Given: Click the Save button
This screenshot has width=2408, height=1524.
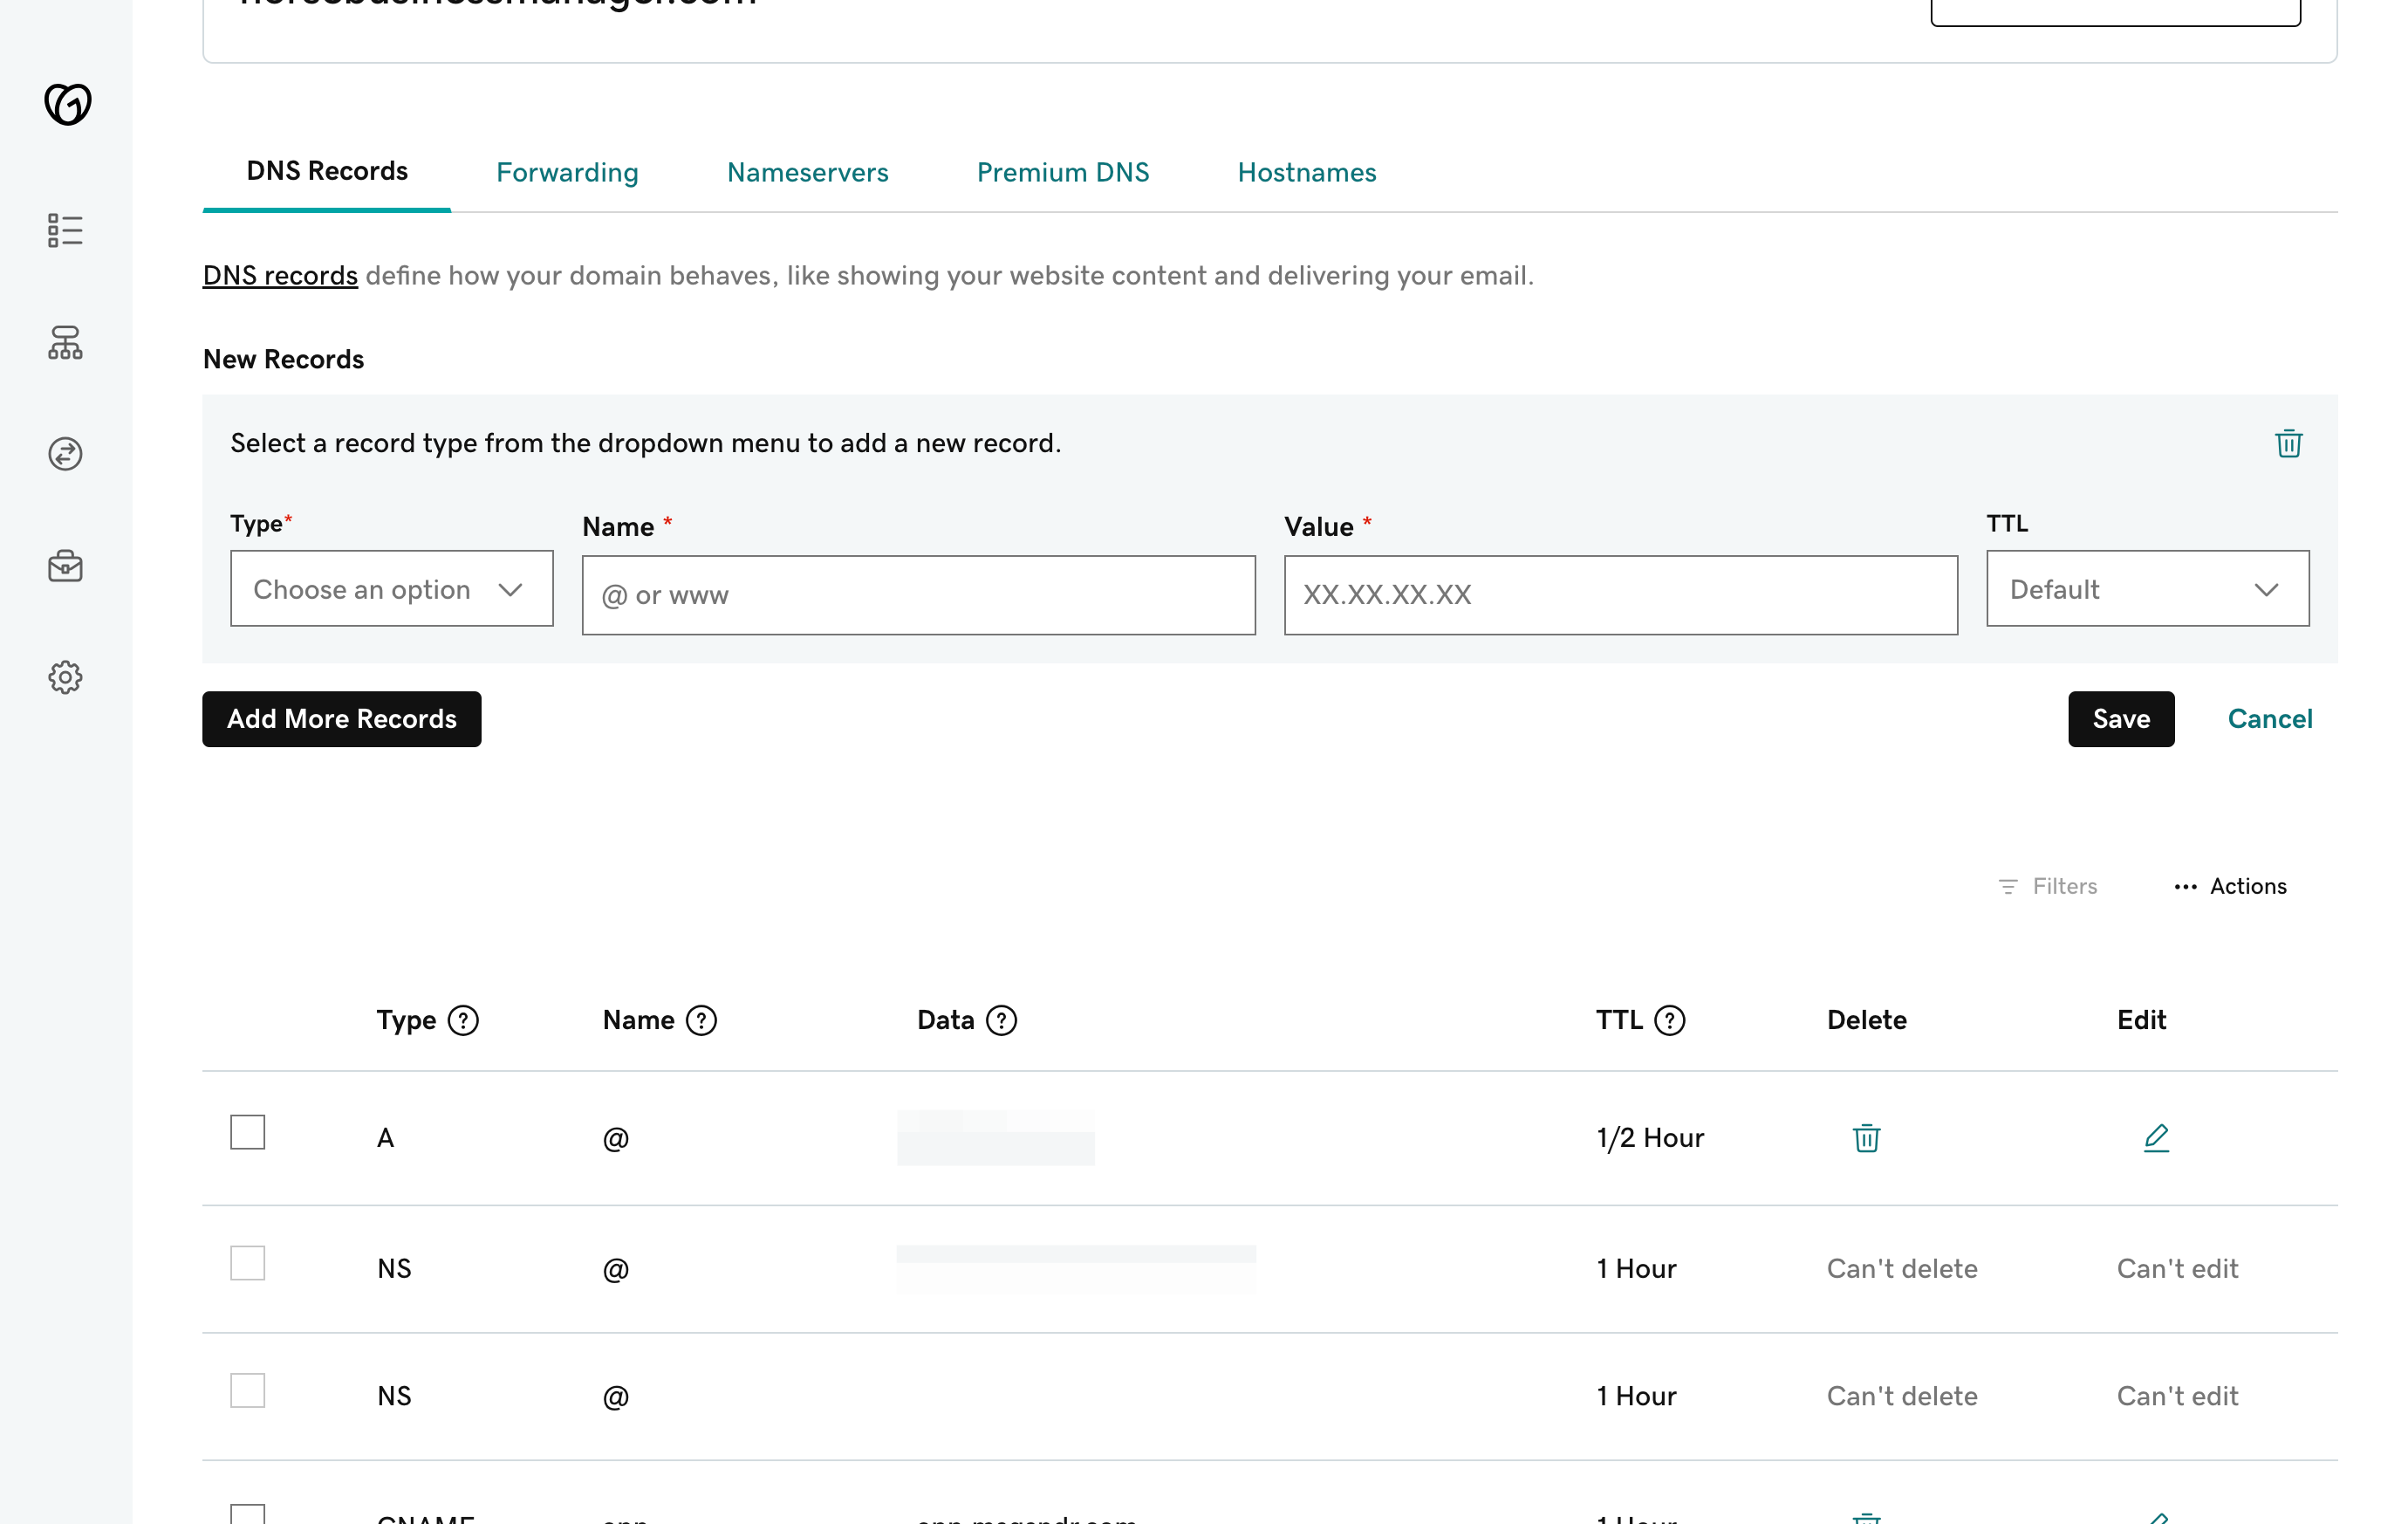Looking at the screenshot, I should 2121,719.
